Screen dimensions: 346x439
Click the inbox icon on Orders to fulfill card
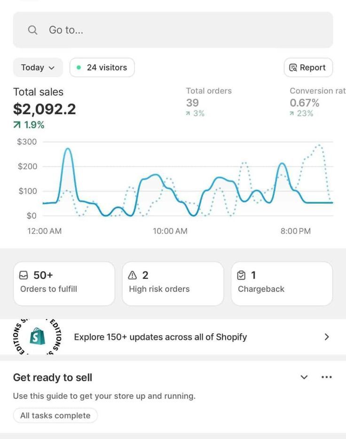[24, 275]
